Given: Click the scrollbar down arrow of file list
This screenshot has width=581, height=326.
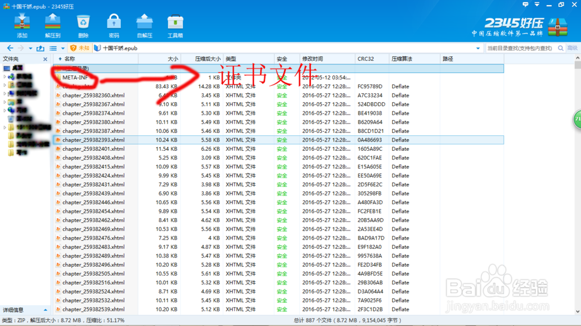Looking at the screenshot, I should click(x=578, y=311).
